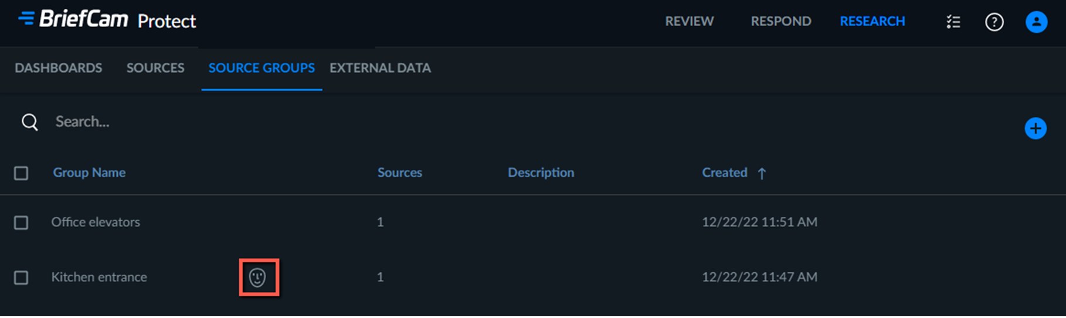Image resolution: width=1066 pixels, height=318 pixels.
Task: Open the Office elevators group
Action: (96, 222)
